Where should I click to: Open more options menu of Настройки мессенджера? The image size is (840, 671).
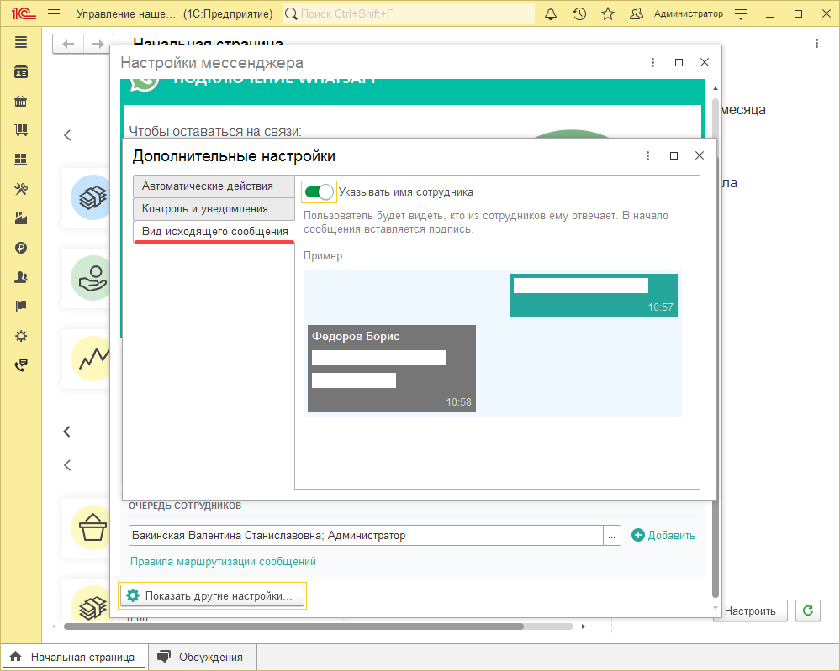[x=653, y=63]
